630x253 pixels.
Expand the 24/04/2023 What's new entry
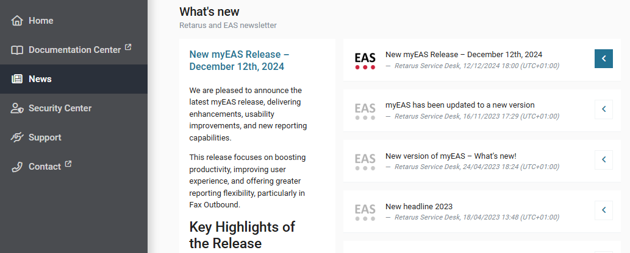tap(603, 159)
